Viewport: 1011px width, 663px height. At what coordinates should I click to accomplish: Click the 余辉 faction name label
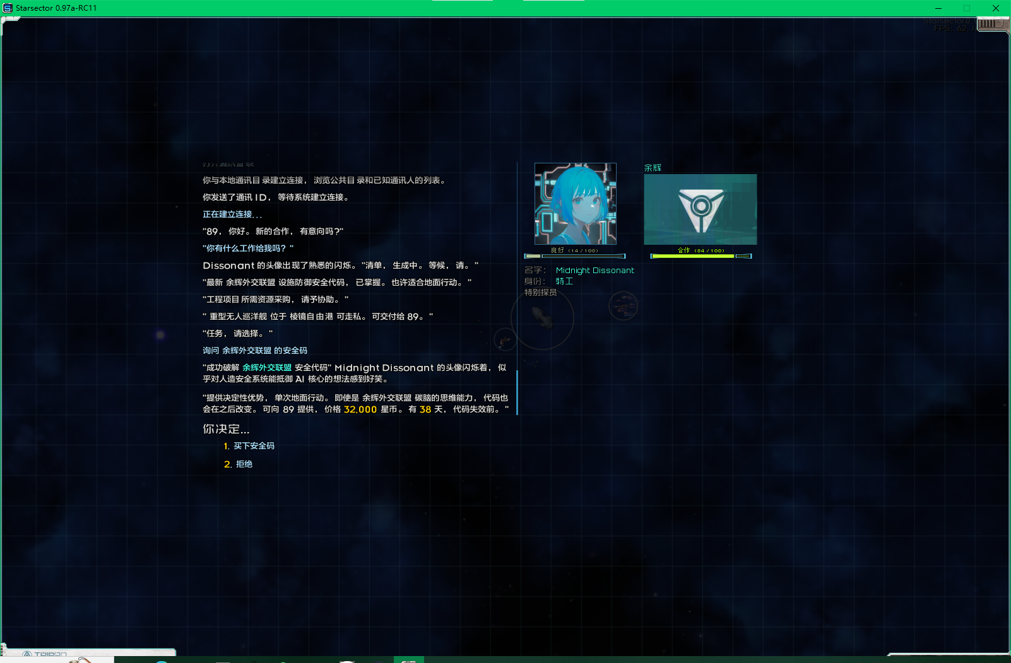pyautogui.click(x=653, y=168)
